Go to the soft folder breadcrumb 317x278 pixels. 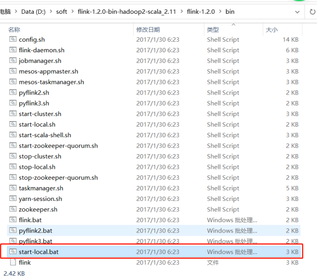tap(61, 12)
